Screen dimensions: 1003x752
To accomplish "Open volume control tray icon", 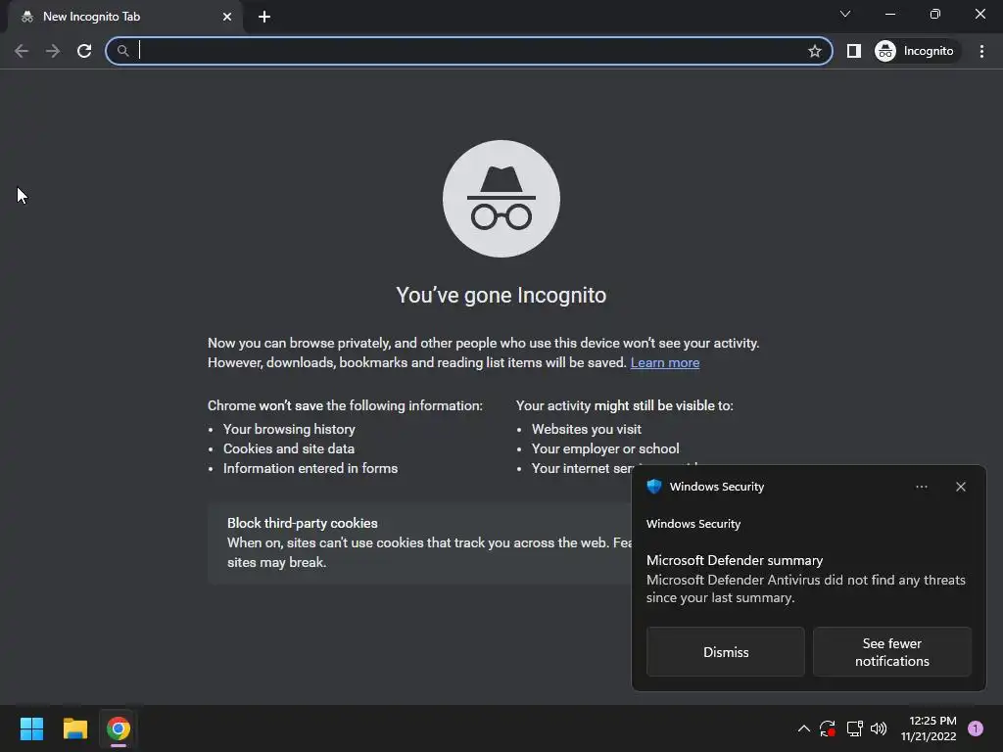I will pyautogui.click(x=879, y=728).
